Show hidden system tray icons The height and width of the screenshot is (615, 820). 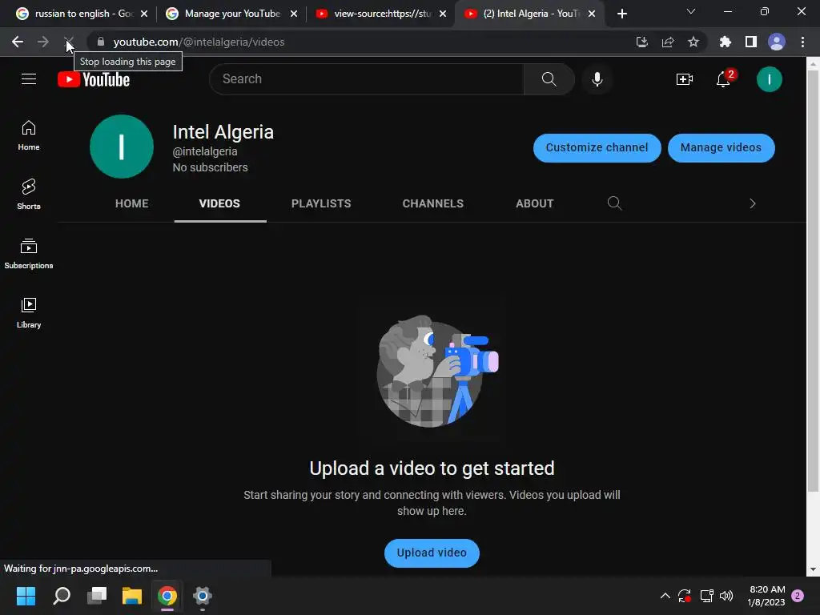[x=665, y=596]
